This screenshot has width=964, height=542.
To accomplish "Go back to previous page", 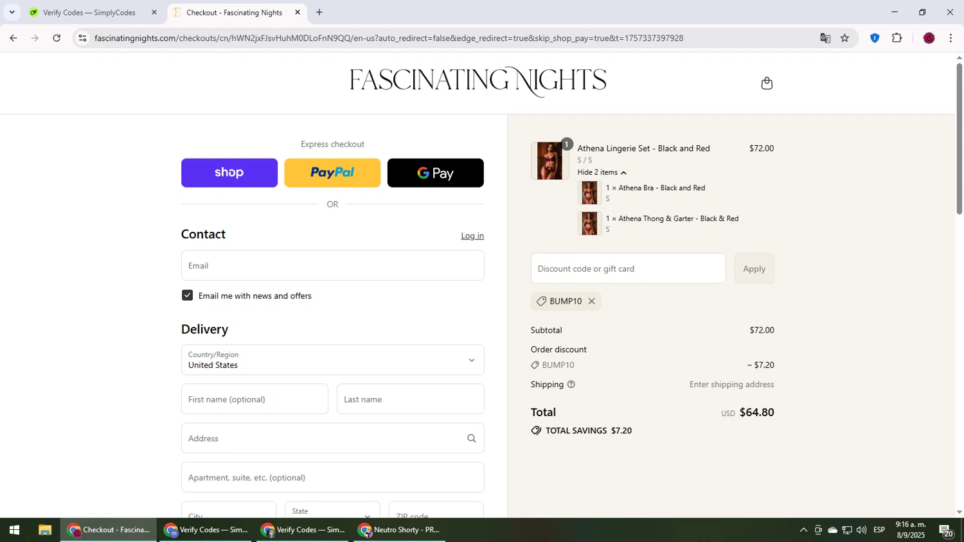I will click(13, 38).
